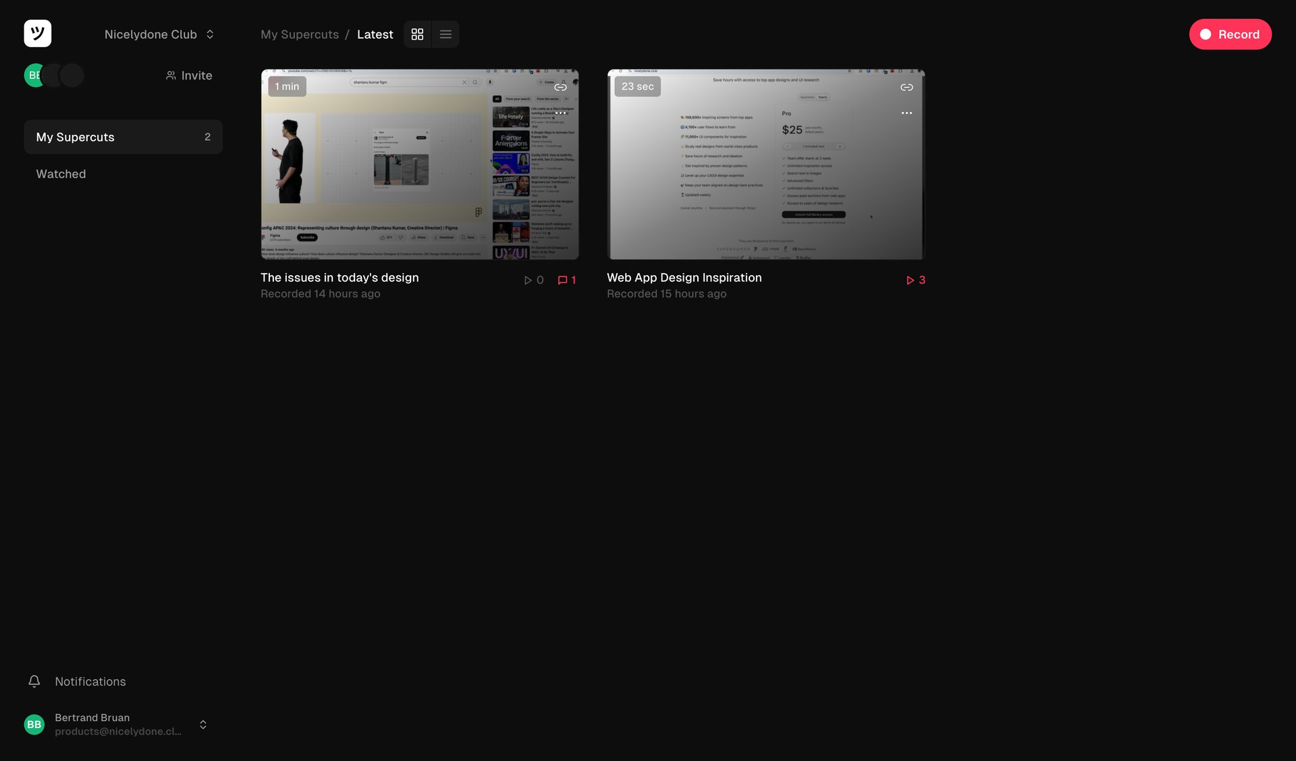Toggle the grid view layout
The height and width of the screenshot is (761, 1296).
tap(417, 34)
